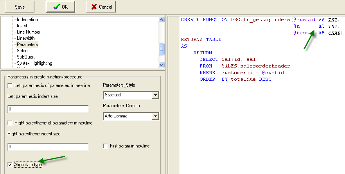The image size is (345, 174).
Task: Click fn_gettoporders in the SQL preview
Action: 267,20
